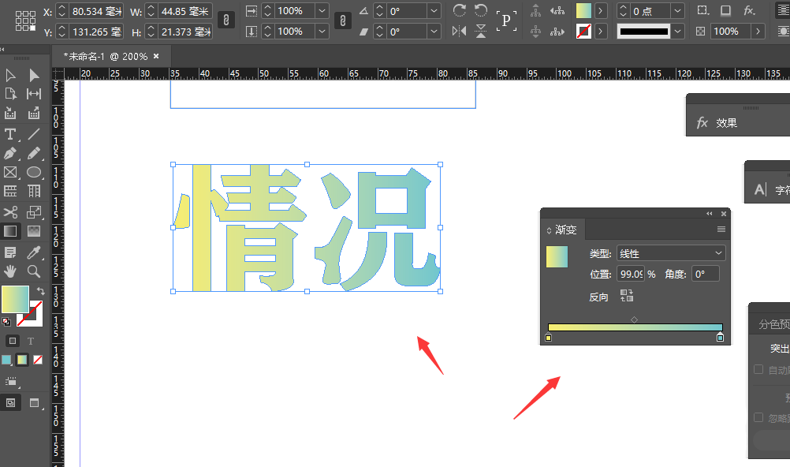Activate the Hand tool

(x=9, y=269)
